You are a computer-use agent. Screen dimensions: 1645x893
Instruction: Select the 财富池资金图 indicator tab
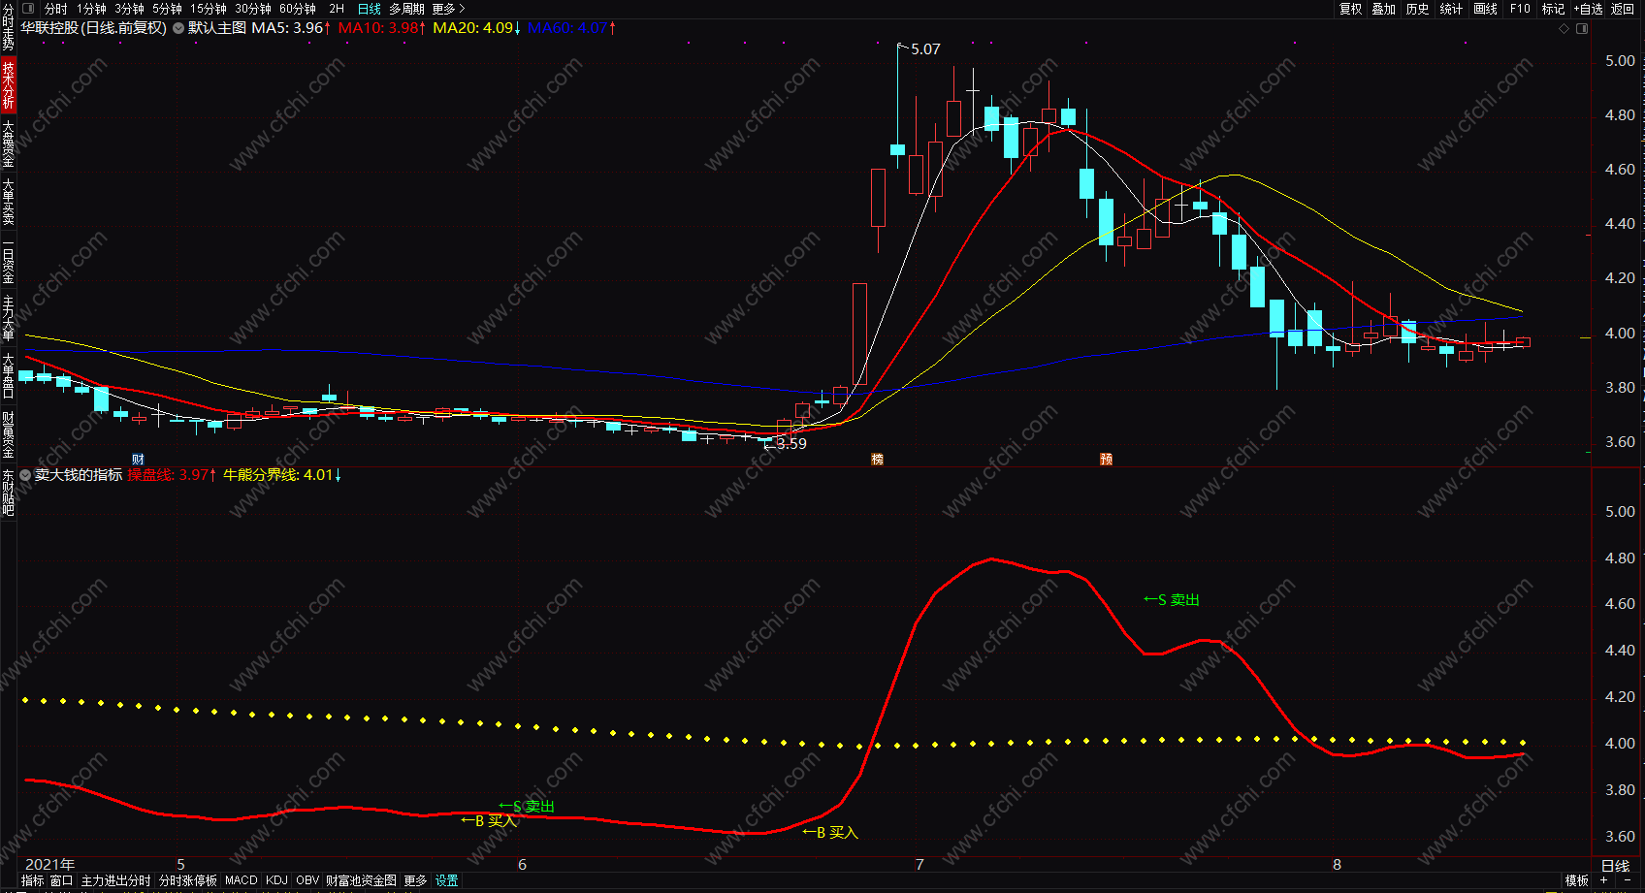click(x=361, y=880)
